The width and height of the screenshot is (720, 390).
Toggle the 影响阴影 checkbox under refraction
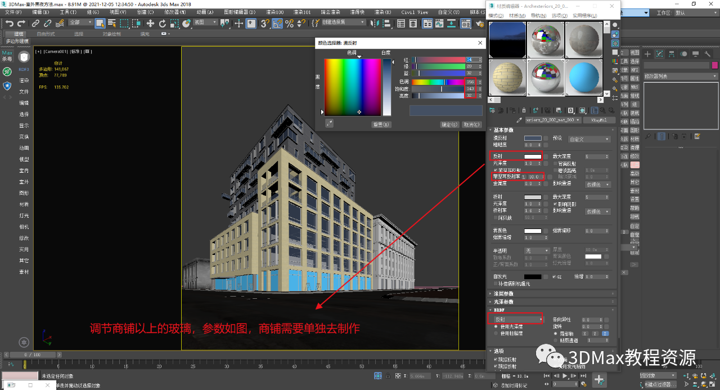[555, 204]
